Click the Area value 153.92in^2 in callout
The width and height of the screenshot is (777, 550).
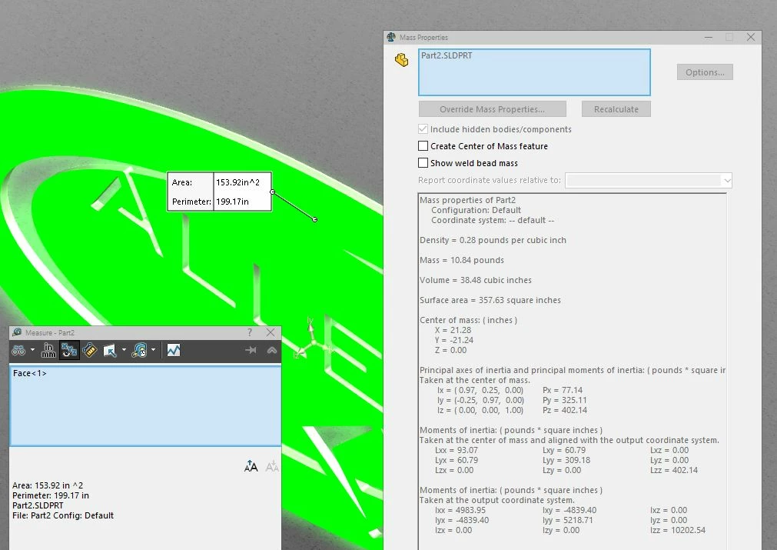237,182
